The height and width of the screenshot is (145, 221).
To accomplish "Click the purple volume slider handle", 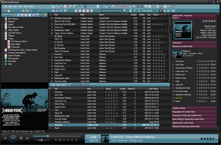I will coord(42,140).
